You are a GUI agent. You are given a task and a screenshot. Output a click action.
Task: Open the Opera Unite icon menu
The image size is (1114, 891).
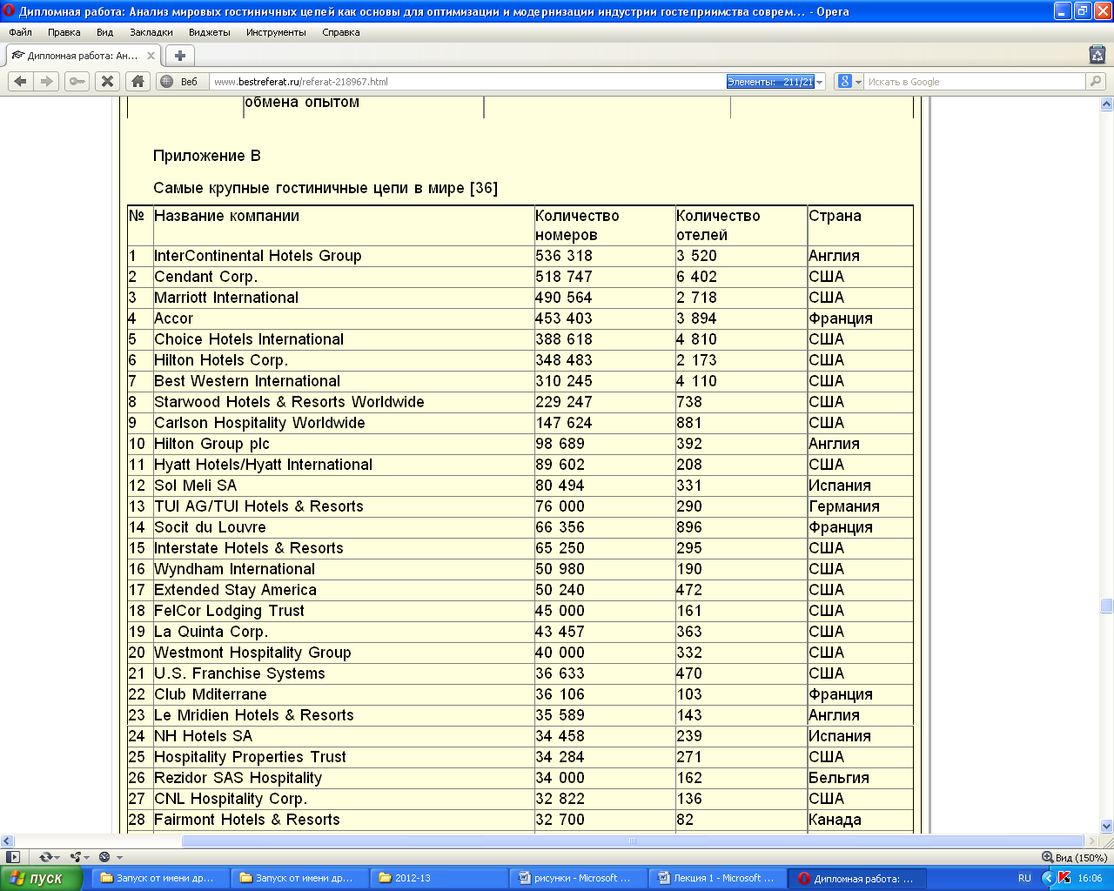pos(78,857)
